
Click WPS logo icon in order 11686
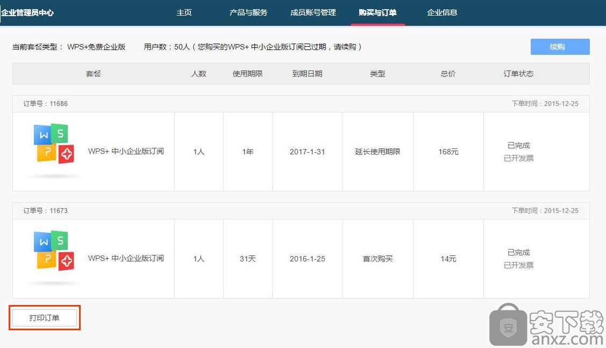point(54,144)
